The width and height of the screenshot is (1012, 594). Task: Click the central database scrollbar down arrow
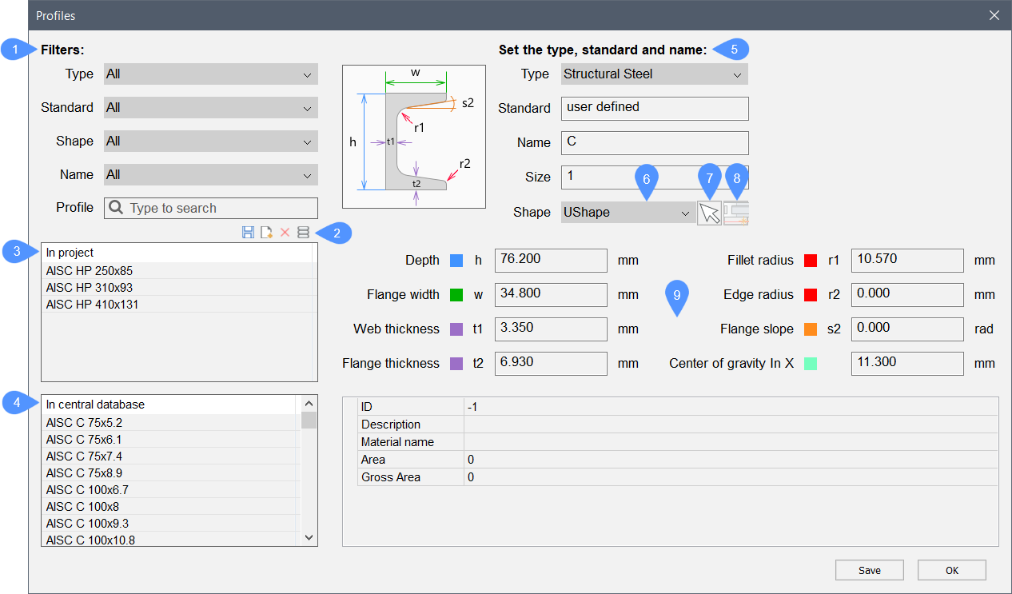tap(309, 538)
